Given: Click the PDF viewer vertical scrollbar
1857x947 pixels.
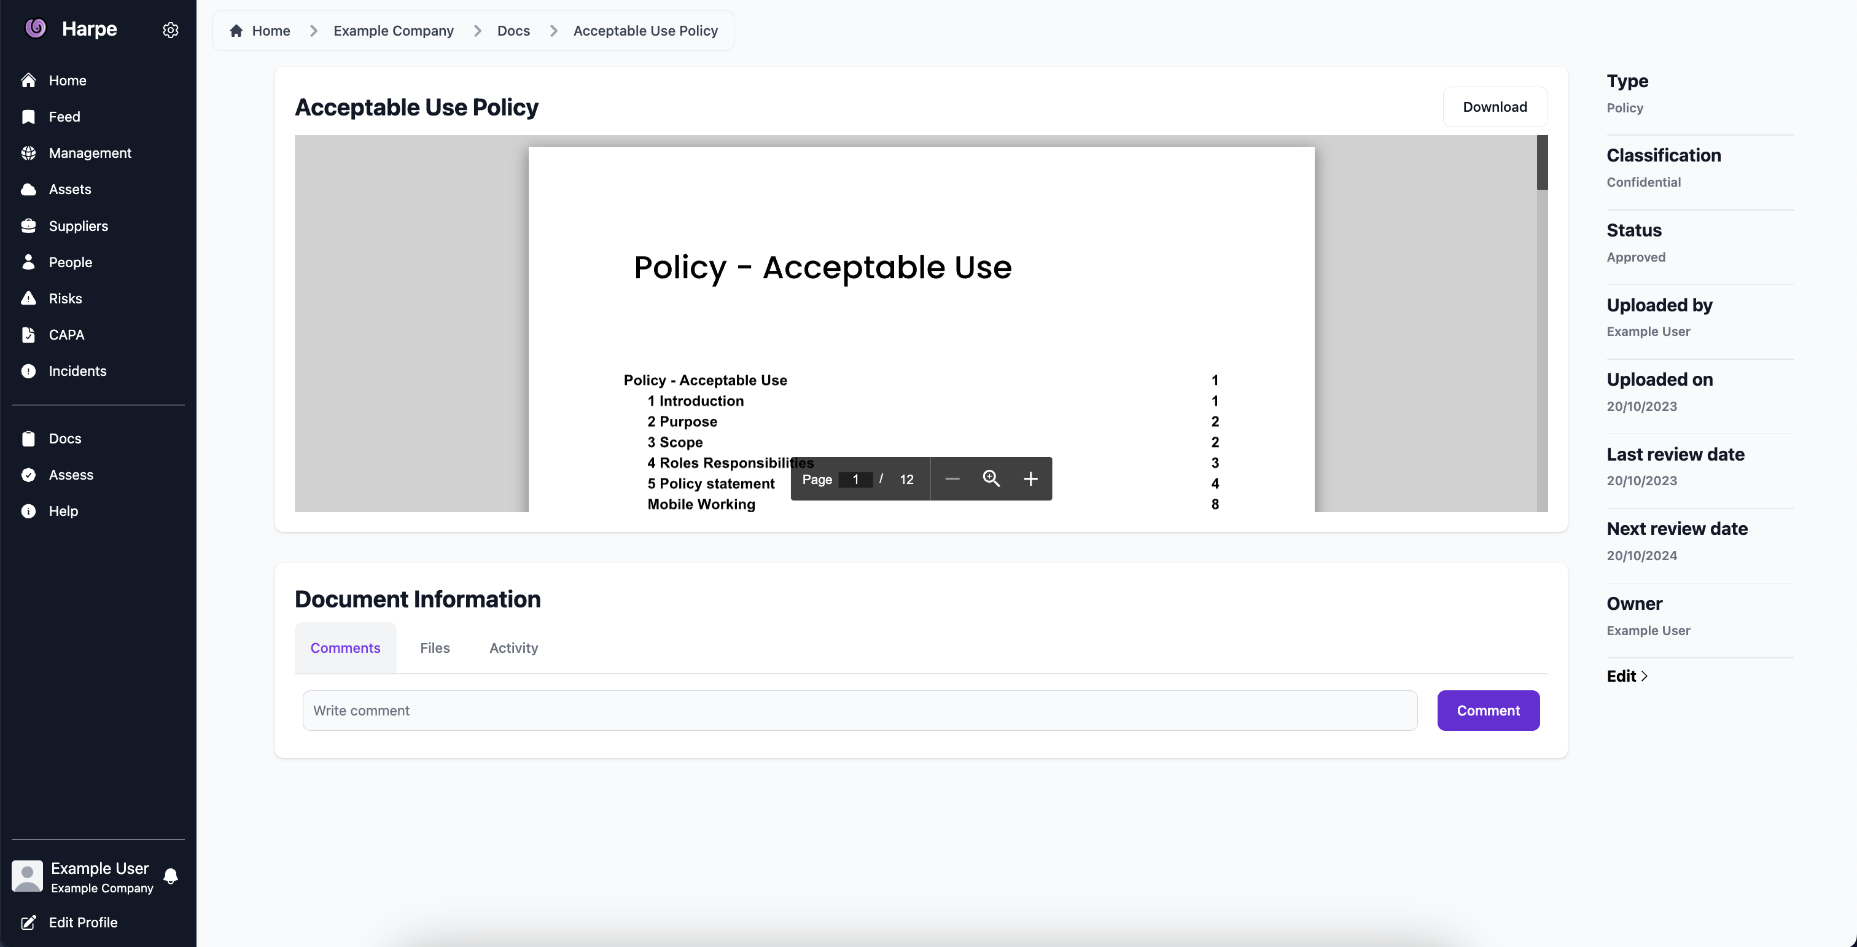Looking at the screenshot, I should [x=1542, y=163].
